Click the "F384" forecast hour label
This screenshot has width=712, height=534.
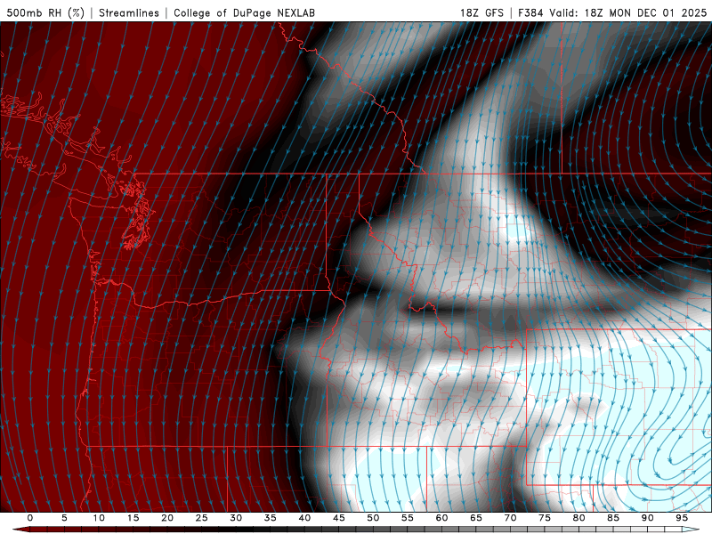[x=530, y=12]
